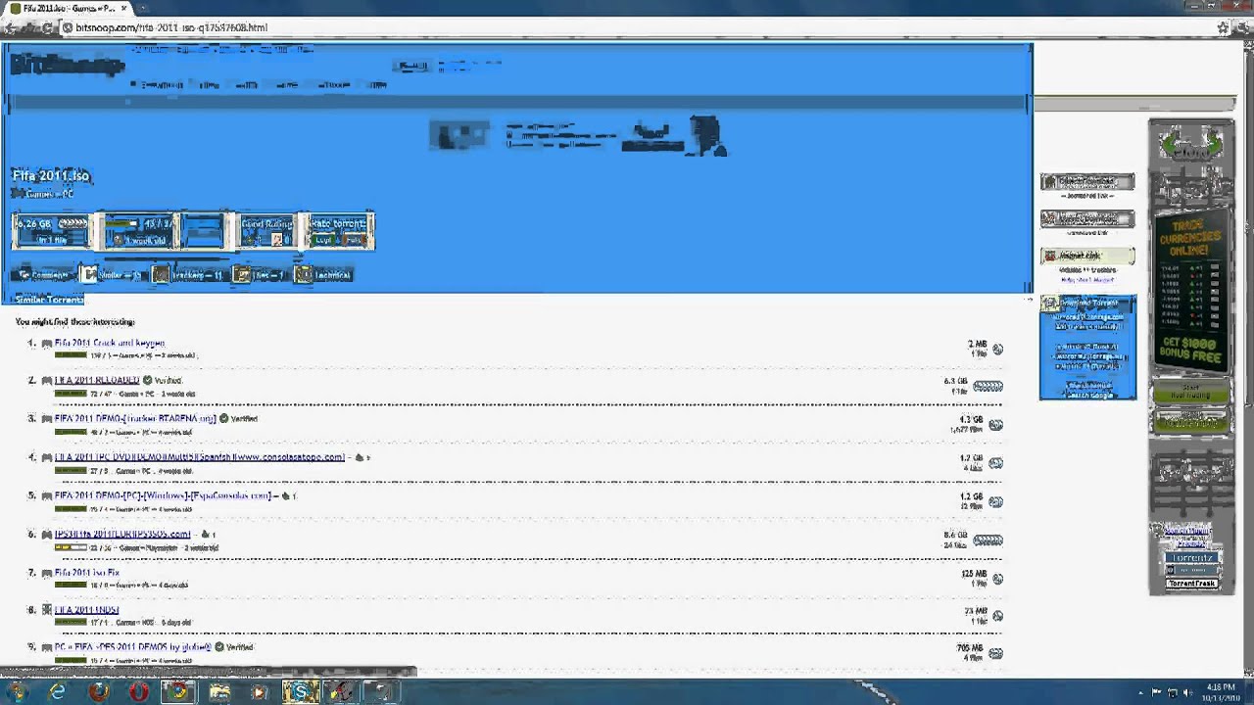The height and width of the screenshot is (705, 1254).
Task: Click the Verified checkmark icon next to PES 2011 DEMOS
Action: click(x=219, y=647)
